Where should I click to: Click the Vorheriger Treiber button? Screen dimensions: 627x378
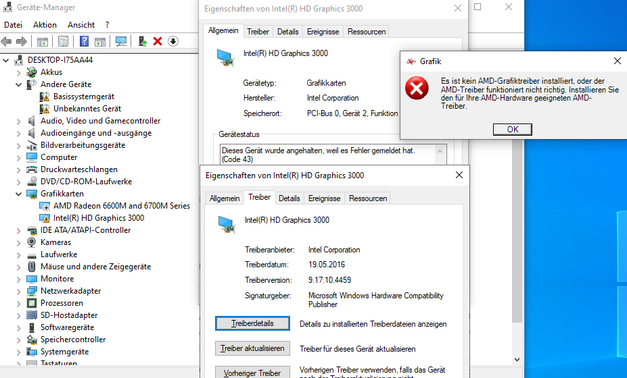(252, 373)
